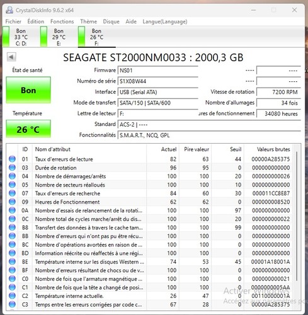Click the transfer mode field SATA/150 | SATA/600
This screenshot has height=315, width=308.
(x=158, y=103)
